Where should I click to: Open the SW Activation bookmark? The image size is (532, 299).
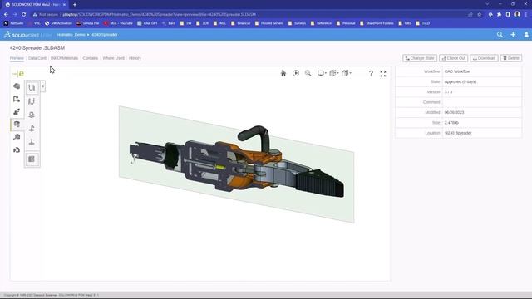click(58, 23)
